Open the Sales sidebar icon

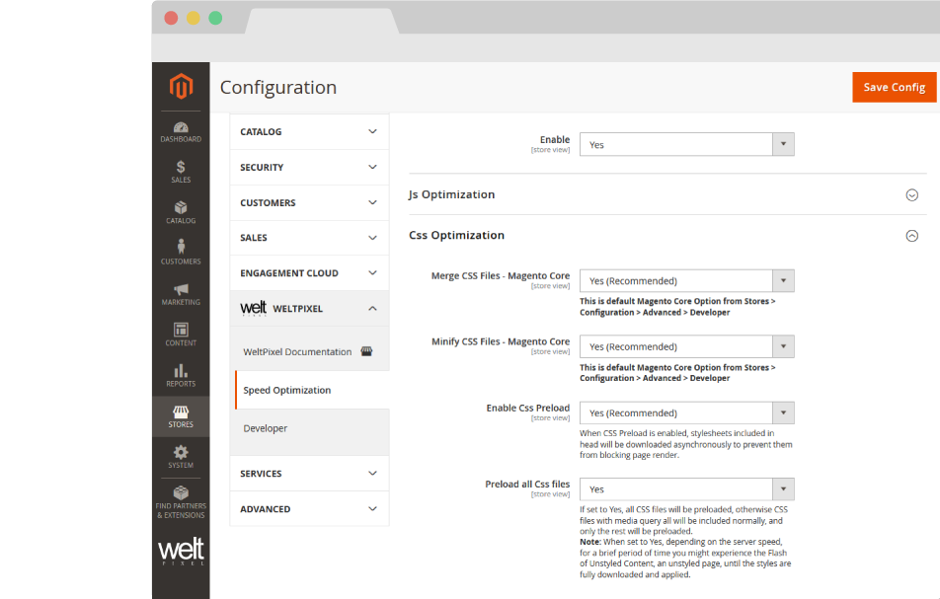pos(181,173)
